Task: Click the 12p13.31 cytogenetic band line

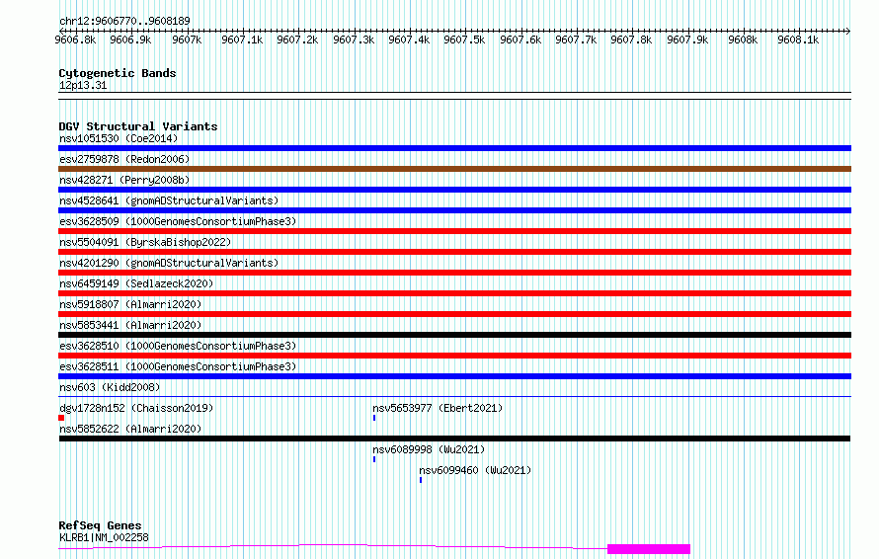Action: [x=454, y=96]
